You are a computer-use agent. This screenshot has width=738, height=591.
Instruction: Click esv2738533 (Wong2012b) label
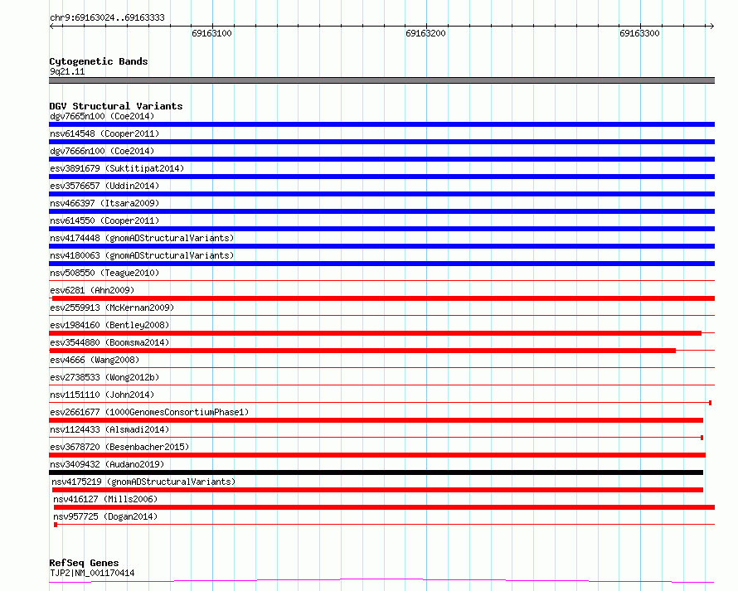pyautogui.click(x=104, y=377)
